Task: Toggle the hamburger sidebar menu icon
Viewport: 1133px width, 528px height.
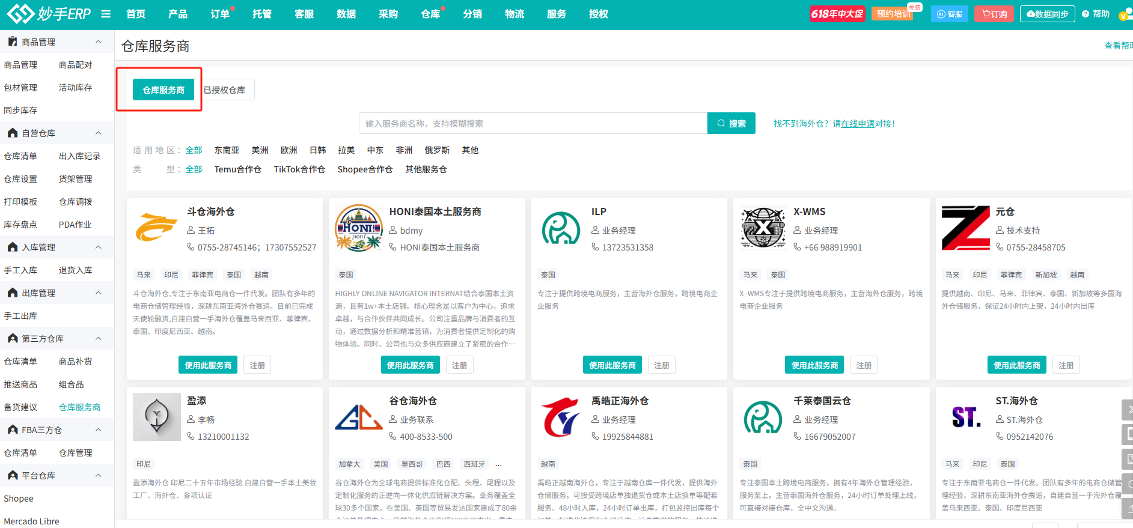Action: (x=106, y=14)
